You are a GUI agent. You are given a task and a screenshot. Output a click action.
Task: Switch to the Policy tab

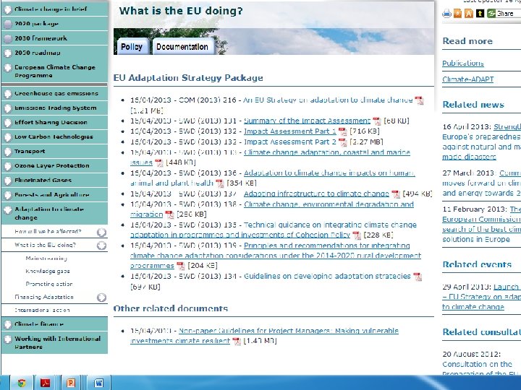132,47
